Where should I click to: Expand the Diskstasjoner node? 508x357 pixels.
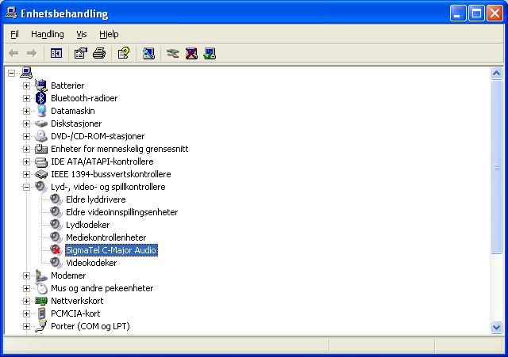pos(26,123)
